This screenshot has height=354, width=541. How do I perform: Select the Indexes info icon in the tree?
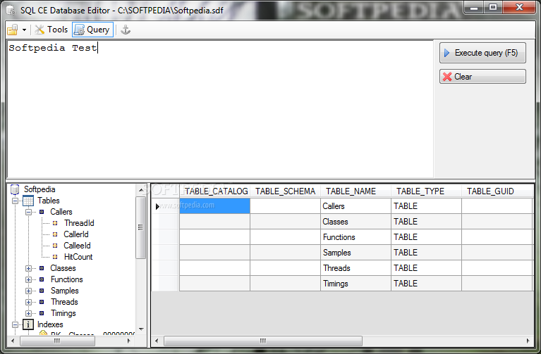click(x=28, y=324)
